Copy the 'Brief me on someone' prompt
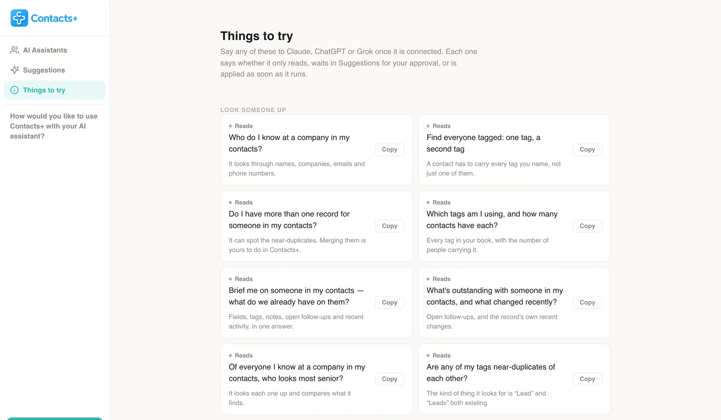The height and width of the screenshot is (420, 721). 389,303
